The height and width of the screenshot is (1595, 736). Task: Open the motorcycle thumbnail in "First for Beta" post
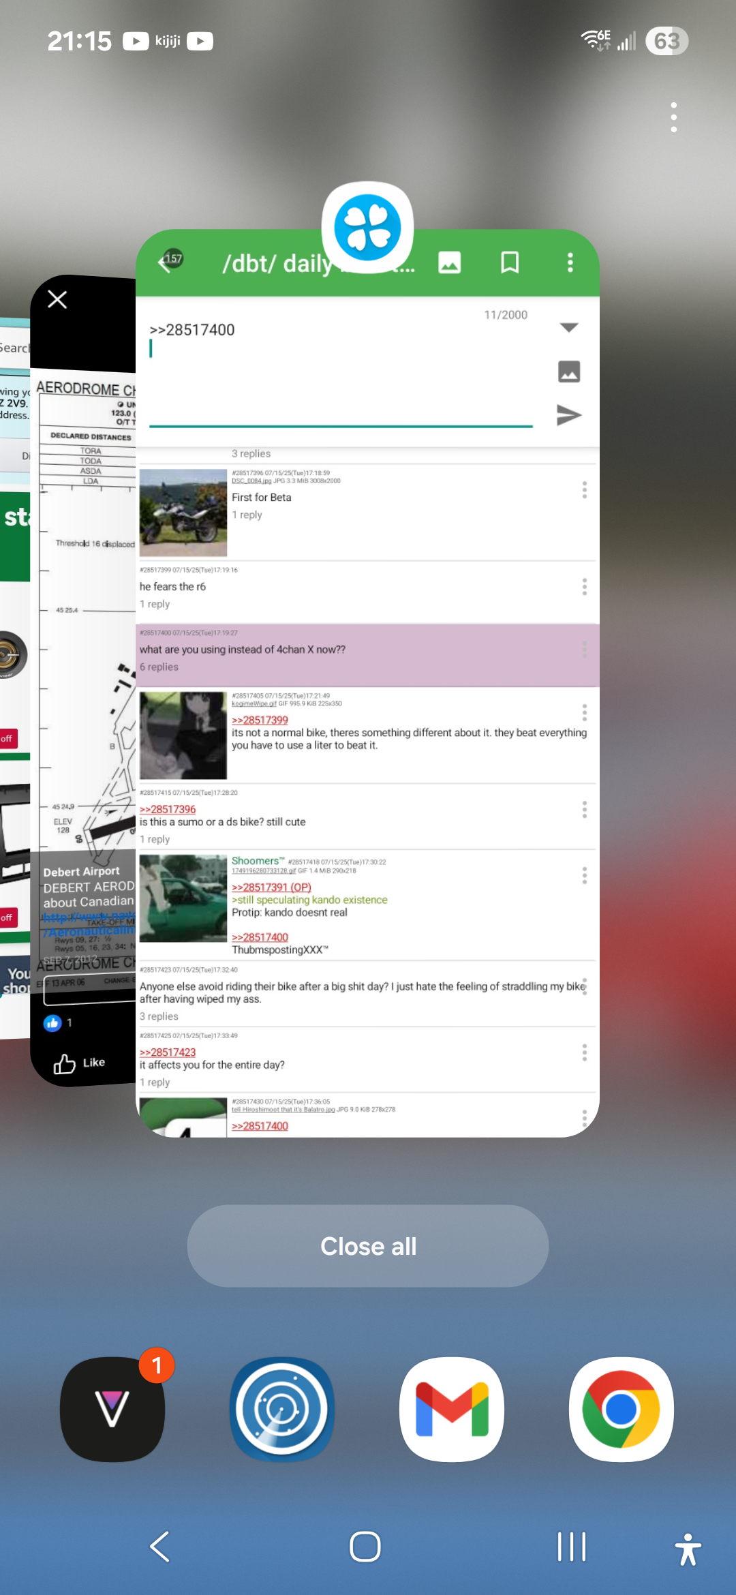point(183,513)
